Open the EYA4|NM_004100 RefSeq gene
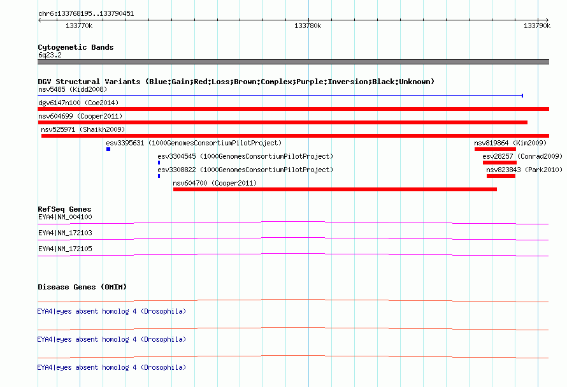 point(65,217)
